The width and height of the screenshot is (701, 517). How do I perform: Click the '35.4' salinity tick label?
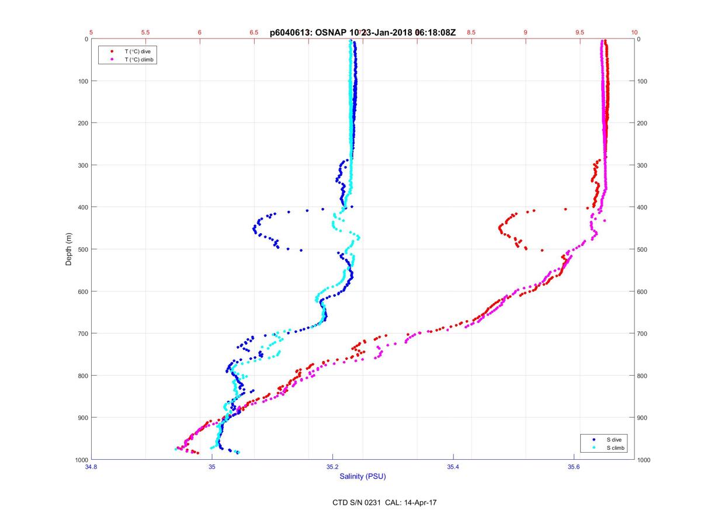coord(453,467)
